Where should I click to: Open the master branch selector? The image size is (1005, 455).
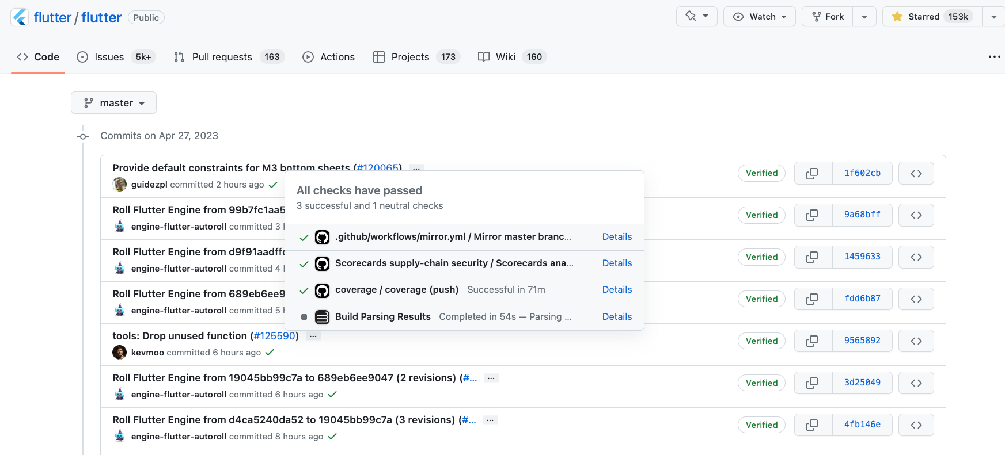113,103
